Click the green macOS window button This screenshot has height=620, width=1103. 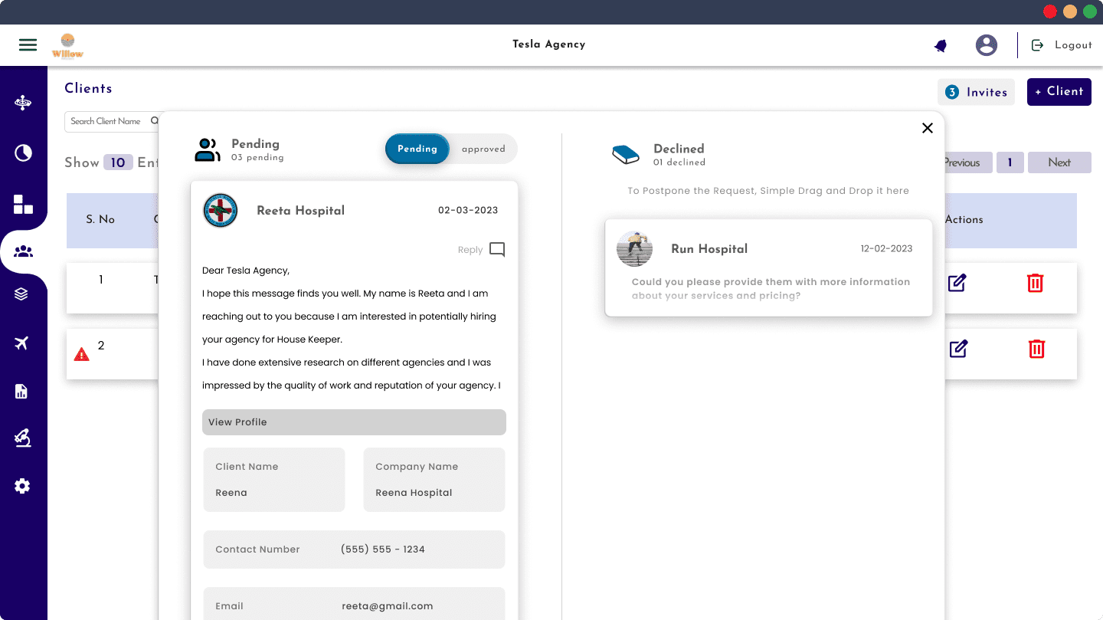pos(1090,11)
